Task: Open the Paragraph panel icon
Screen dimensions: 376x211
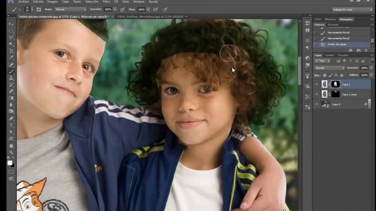Action: coord(307,48)
